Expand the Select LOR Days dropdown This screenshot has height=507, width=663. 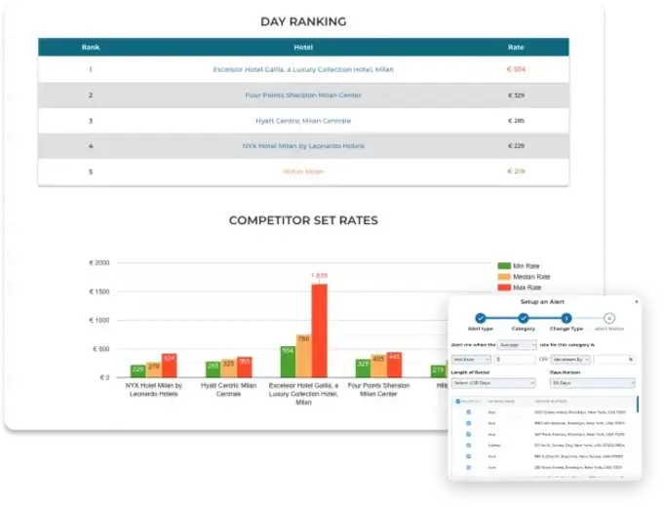[x=493, y=382]
